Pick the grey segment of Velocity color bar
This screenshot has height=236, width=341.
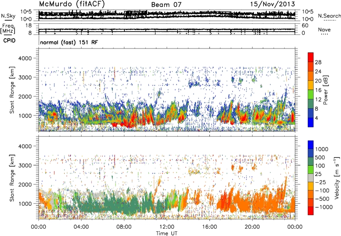[311, 178]
